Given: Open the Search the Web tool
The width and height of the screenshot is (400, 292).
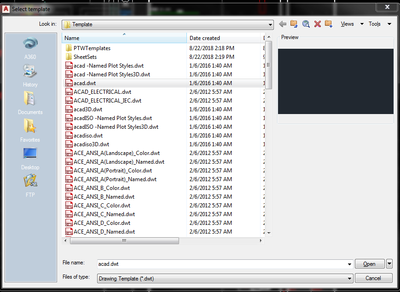Looking at the screenshot, I should (x=306, y=23).
